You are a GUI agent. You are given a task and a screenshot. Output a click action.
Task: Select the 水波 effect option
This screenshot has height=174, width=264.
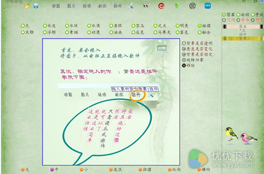[x=49, y=26]
